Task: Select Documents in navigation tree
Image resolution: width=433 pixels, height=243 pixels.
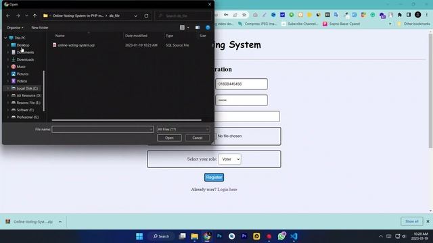Action: 25,52
